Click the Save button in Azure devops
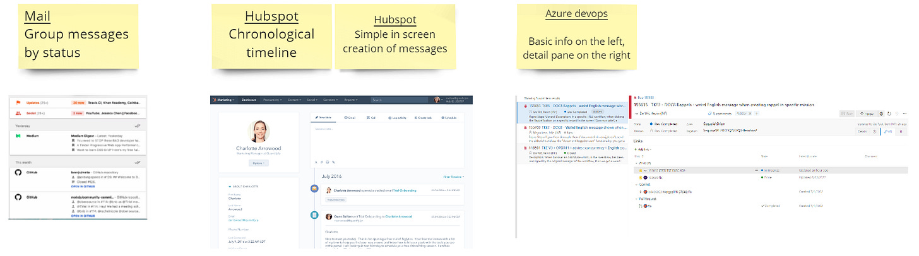Image resolution: width=919 pixels, height=256 pixels. [x=846, y=113]
